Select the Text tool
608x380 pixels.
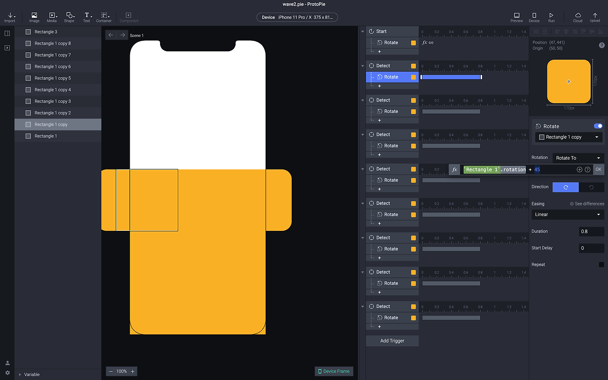point(86,17)
